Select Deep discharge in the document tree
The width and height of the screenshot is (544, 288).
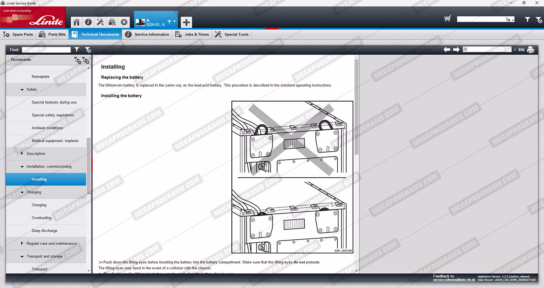[44, 231]
